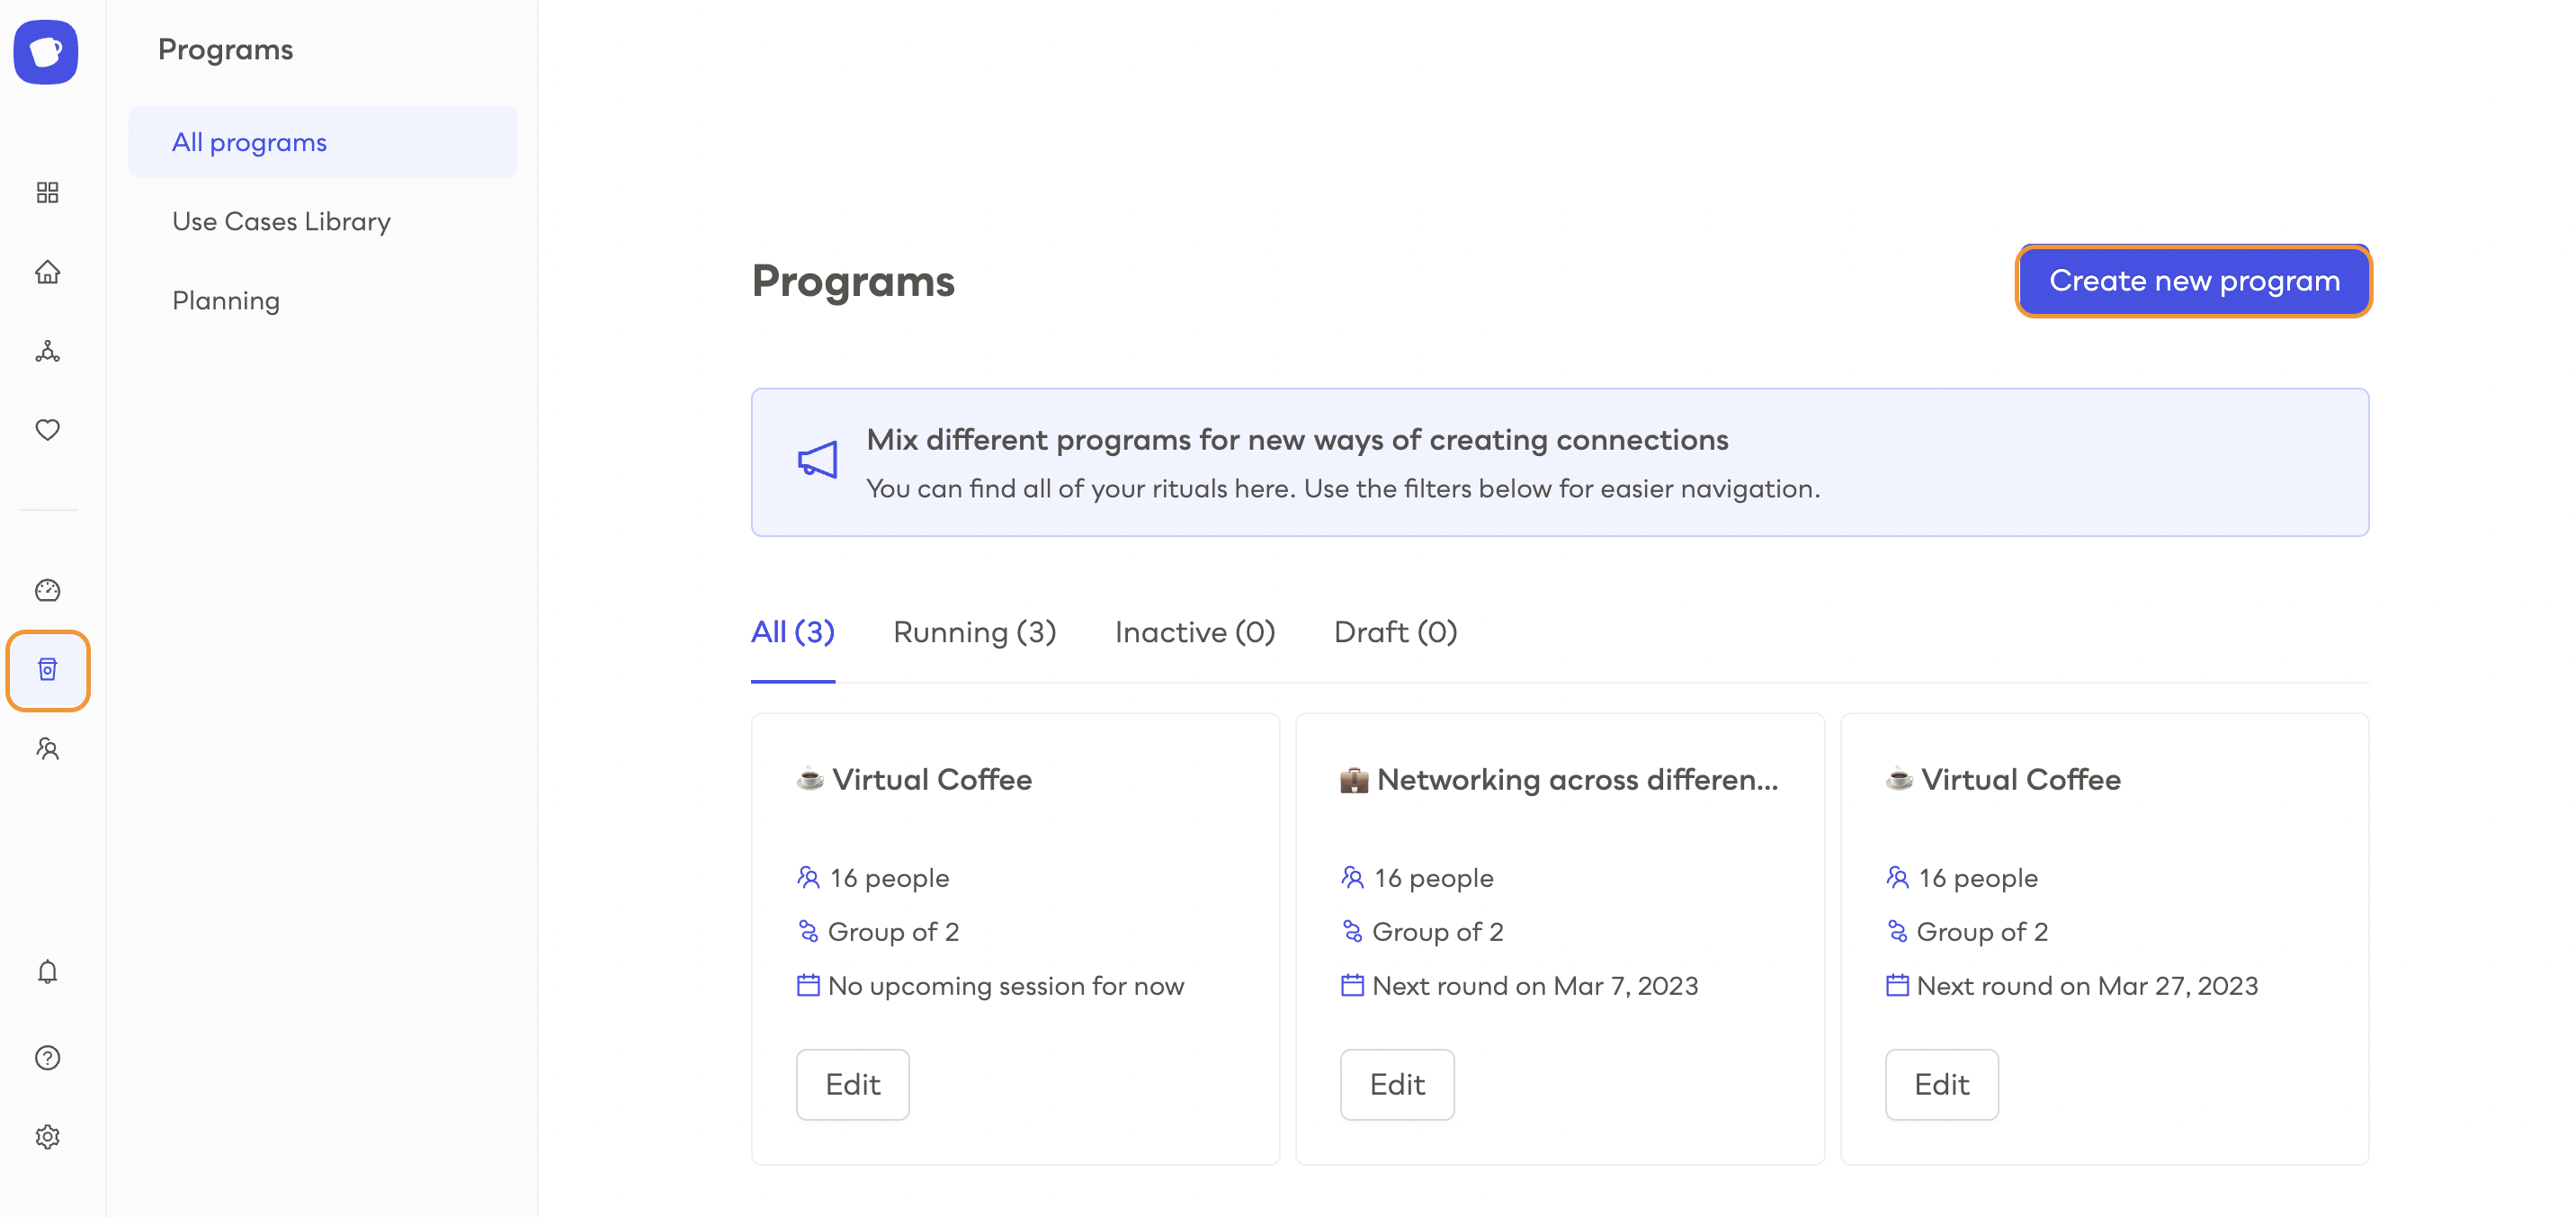Viewport: 2576px width, 1217px height.
Task: Click Create new program button
Action: tap(2194, 281)
